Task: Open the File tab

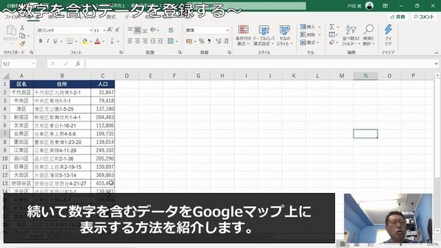Action: click(x=11, y=17)
